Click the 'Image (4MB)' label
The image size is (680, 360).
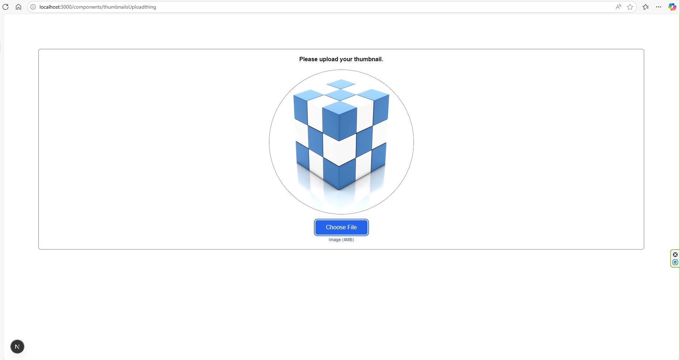click(x=341, y=240)
